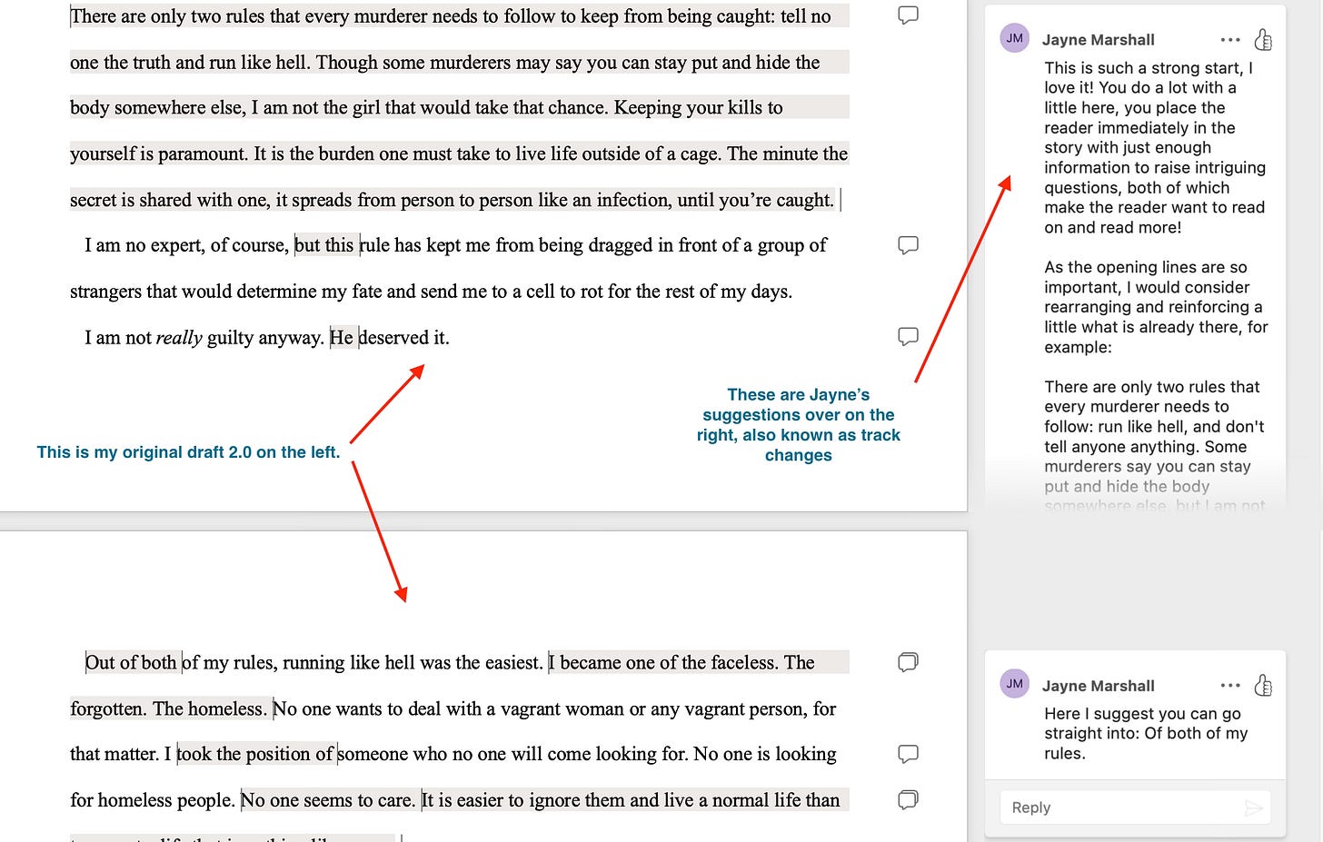Open more options on first Jayne Marshall comment
Viewport: 1323px width, 842px height.
point(1230,40)
